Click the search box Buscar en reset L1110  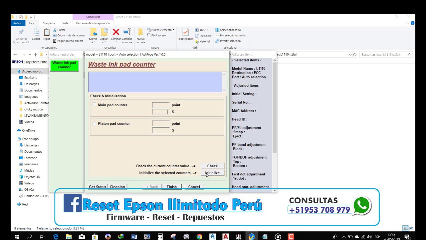pyautogui.click(x=386, y=55)
